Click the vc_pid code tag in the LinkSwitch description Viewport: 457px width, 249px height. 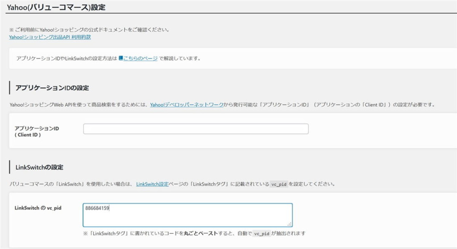coord(279,184)
